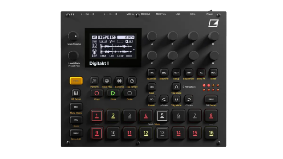Click the Elektron logo in the corner
283x159 pixels.
click(214, 23)
